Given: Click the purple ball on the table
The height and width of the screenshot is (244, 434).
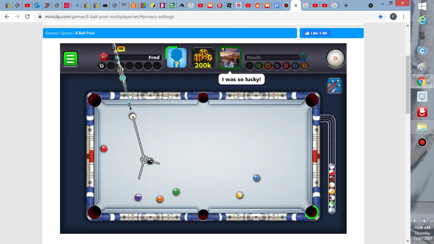Looking at the screenshot, I should tap(138, 197).
